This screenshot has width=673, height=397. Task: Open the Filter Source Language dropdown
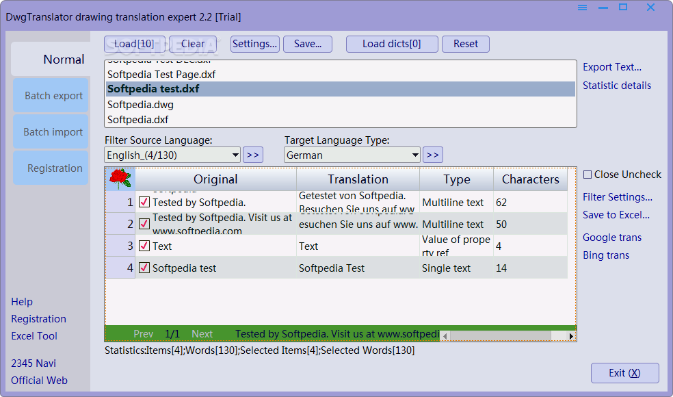pyautogui.click(x=172, y=155)
